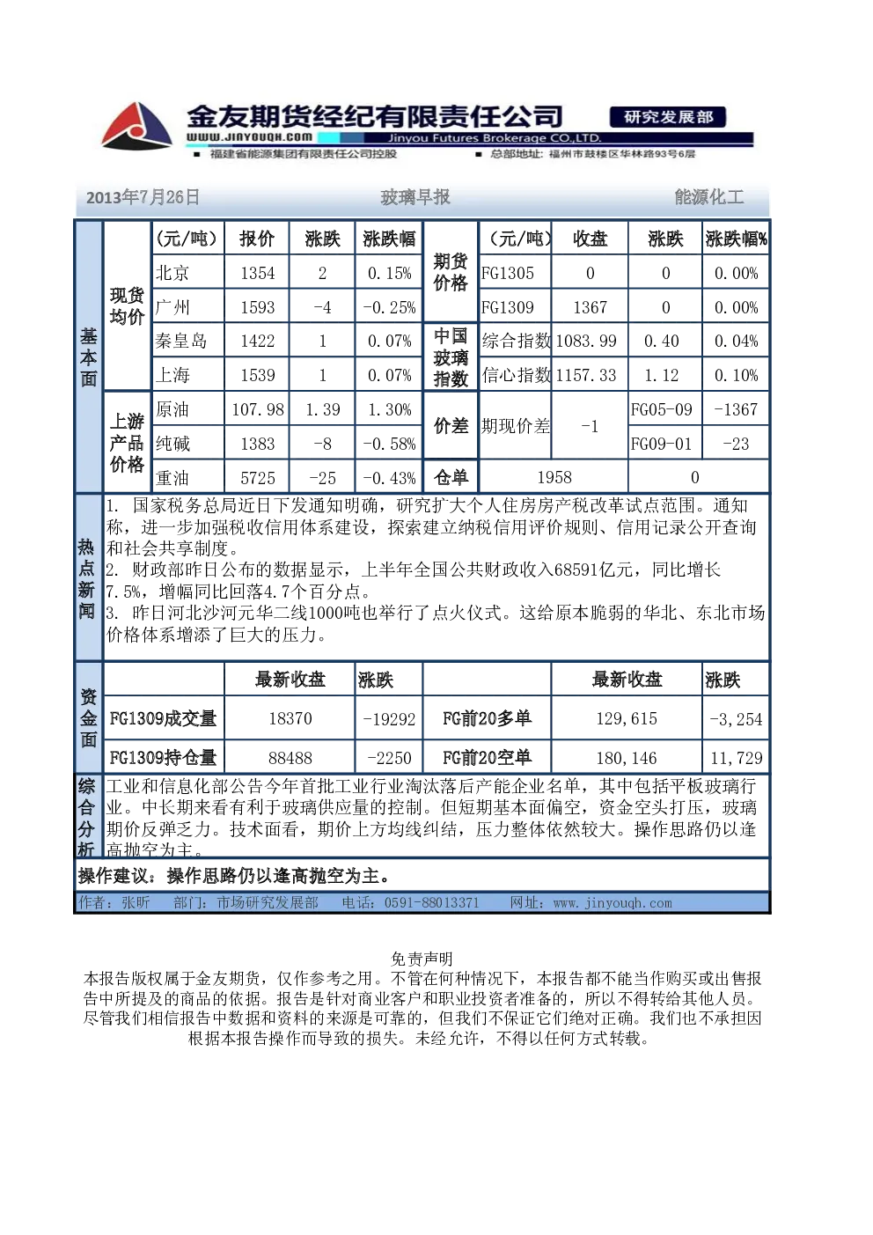
Task: Click FG1309 closing price 1367
Action: point(590,307)
